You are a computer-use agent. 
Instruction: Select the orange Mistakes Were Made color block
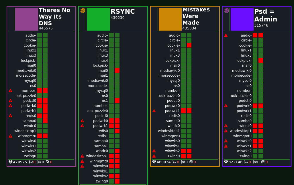[170, 19]
